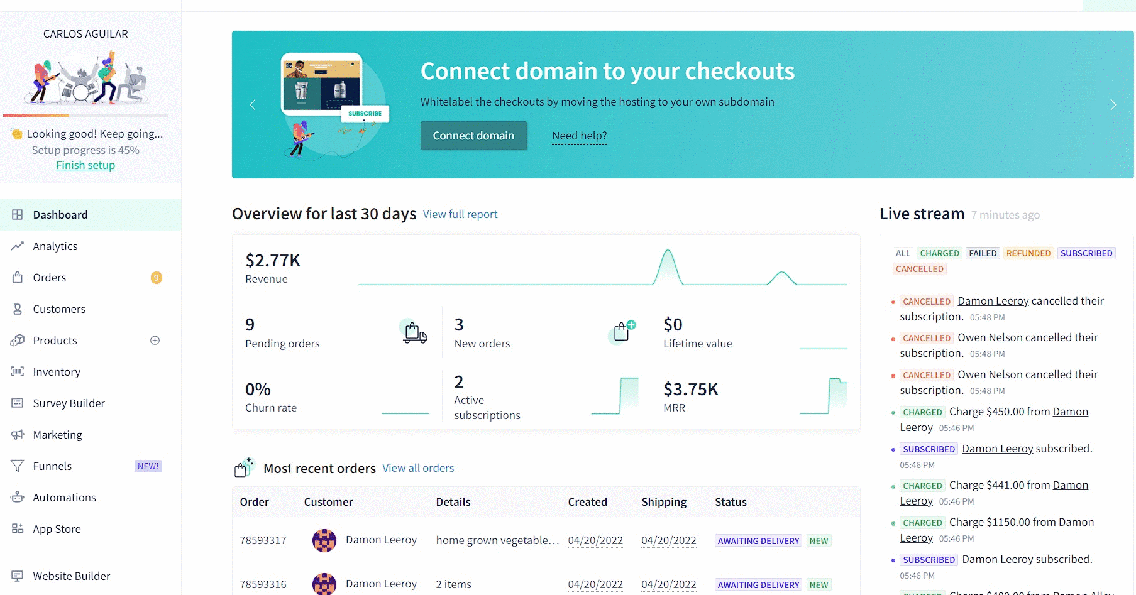Open the Analytics menu item
The image size is (1136, 595).
point(91,246)
